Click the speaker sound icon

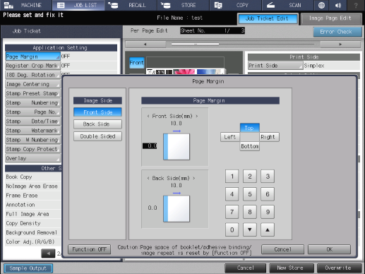tap(338, 5)
